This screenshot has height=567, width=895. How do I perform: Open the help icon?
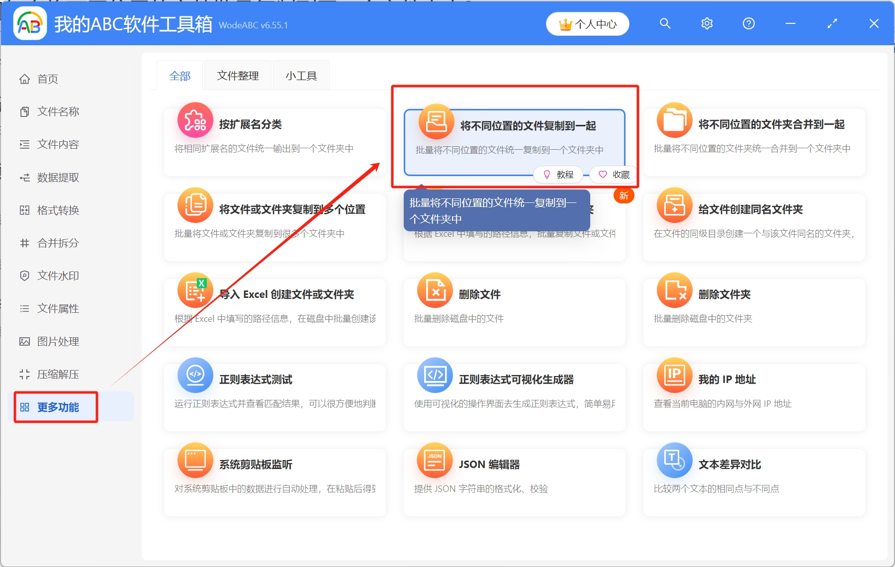(x=748, y=23)
